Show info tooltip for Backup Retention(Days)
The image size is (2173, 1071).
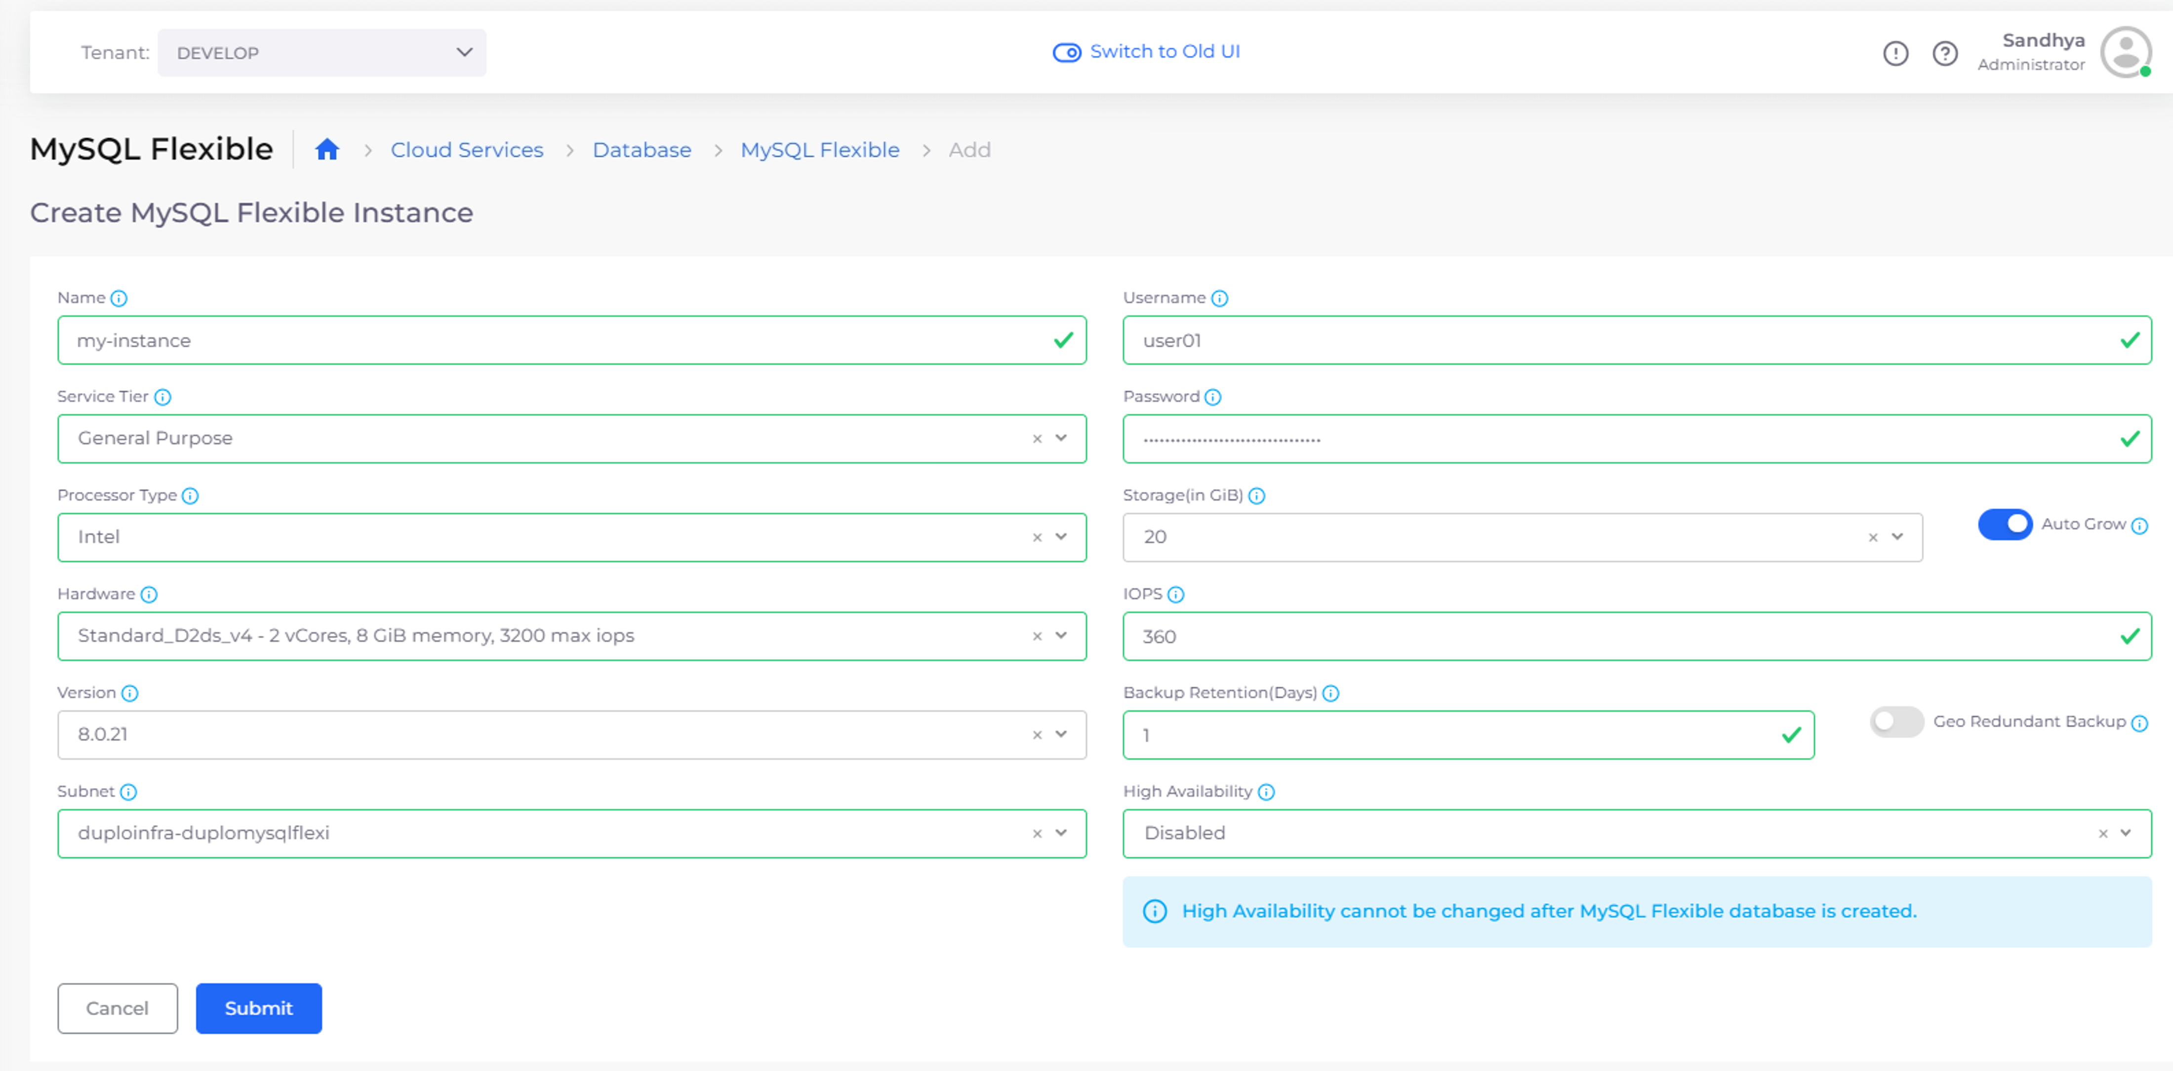1331,693
